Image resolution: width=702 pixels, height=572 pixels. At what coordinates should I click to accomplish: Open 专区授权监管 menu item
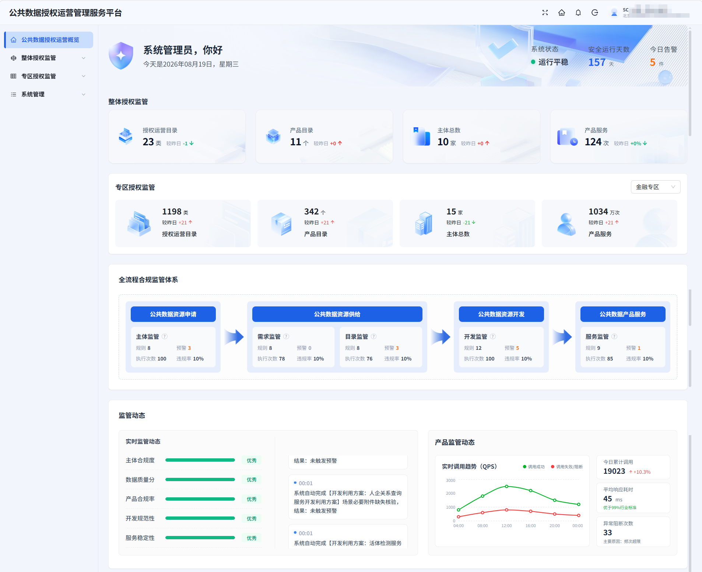pos(49,76)
